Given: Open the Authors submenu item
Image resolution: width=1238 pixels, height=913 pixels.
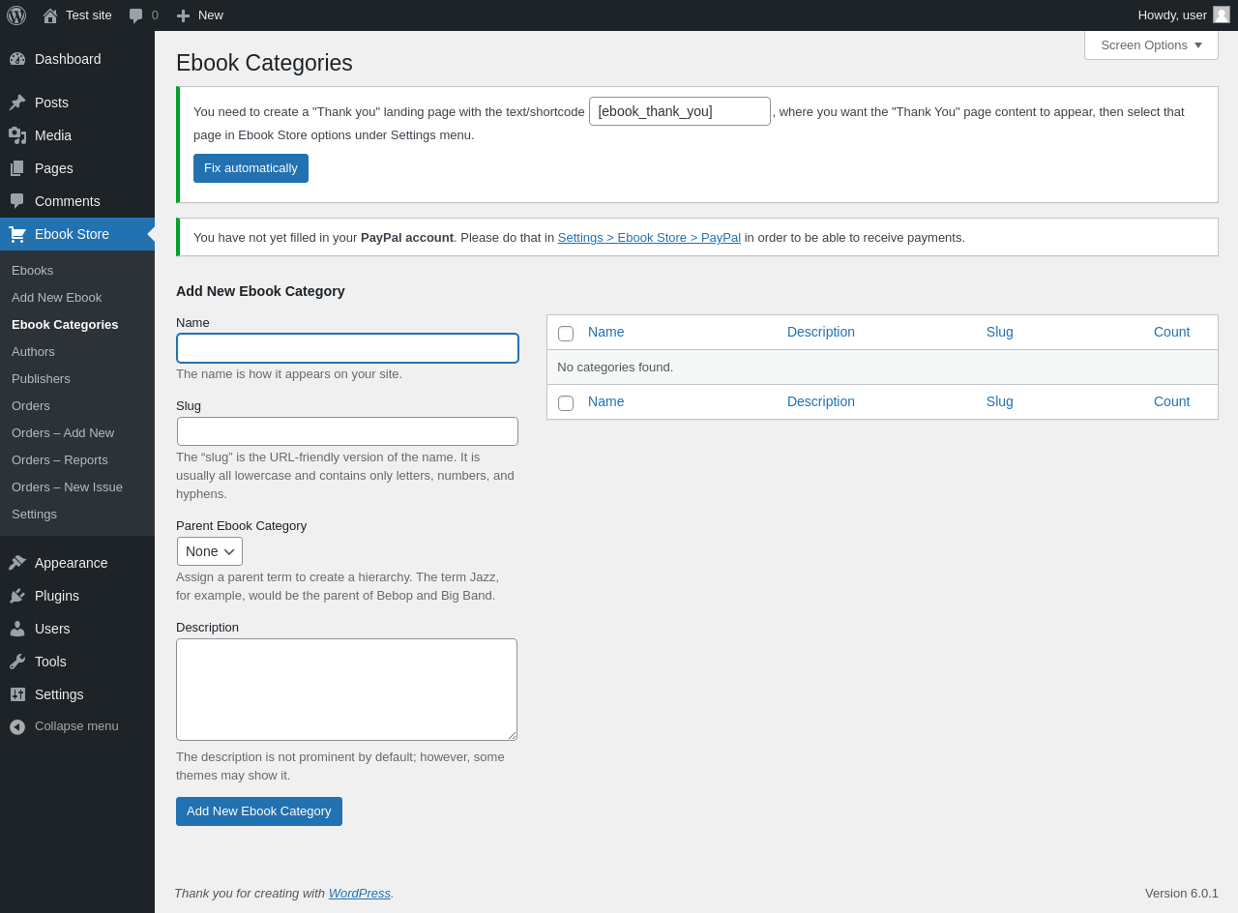Looking at the screenshot, I should point(33,351).
